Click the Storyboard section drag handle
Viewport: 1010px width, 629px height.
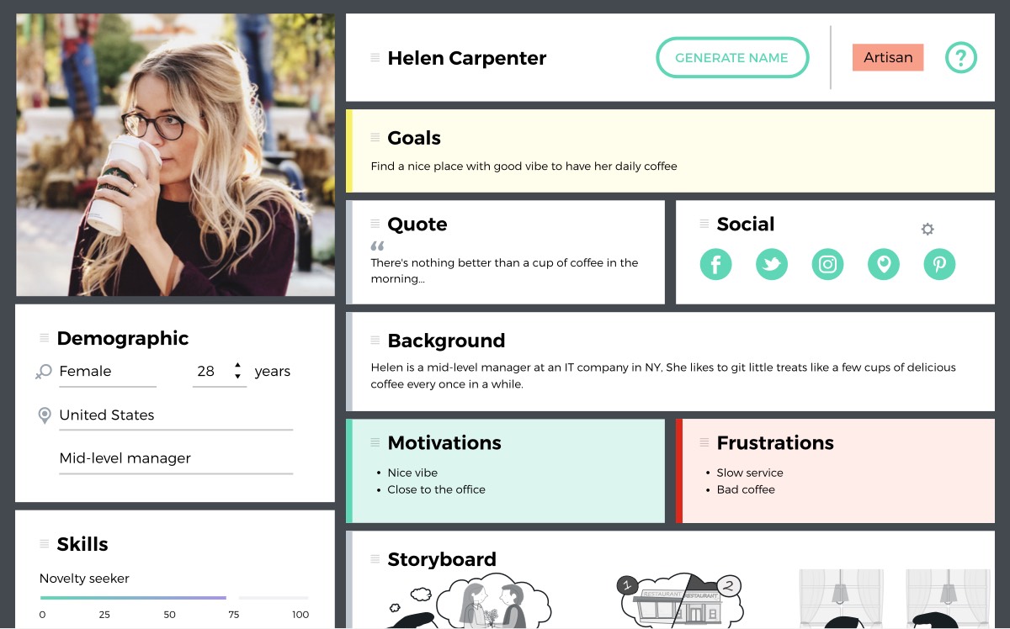[375, 559]
